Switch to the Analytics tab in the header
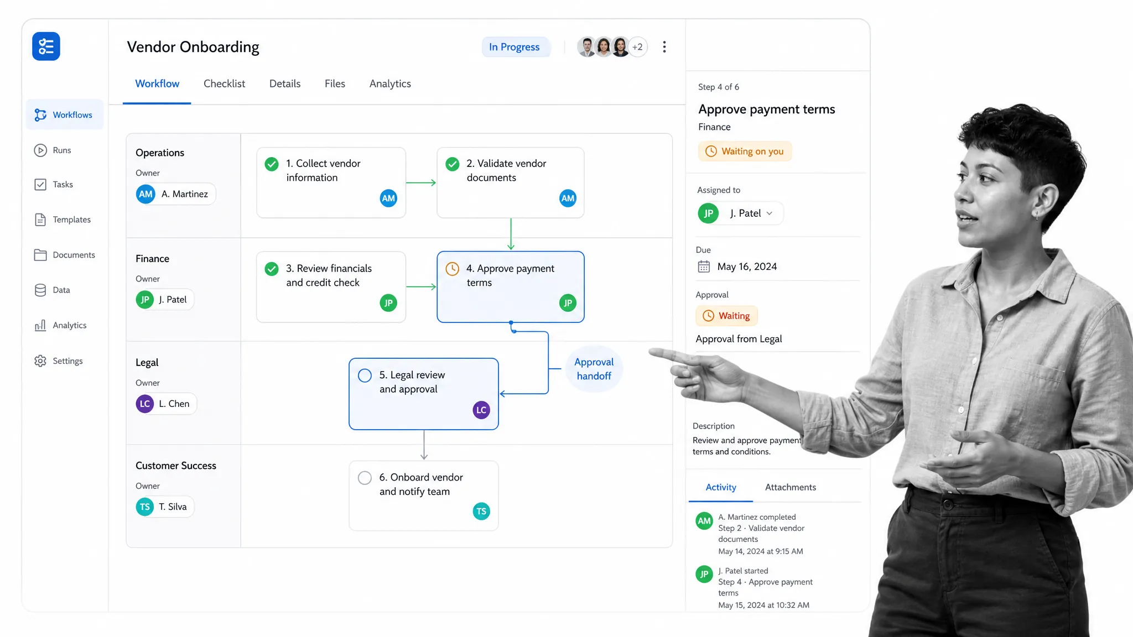The height and width of the screenshot is (637, 1133). point(390,83)
